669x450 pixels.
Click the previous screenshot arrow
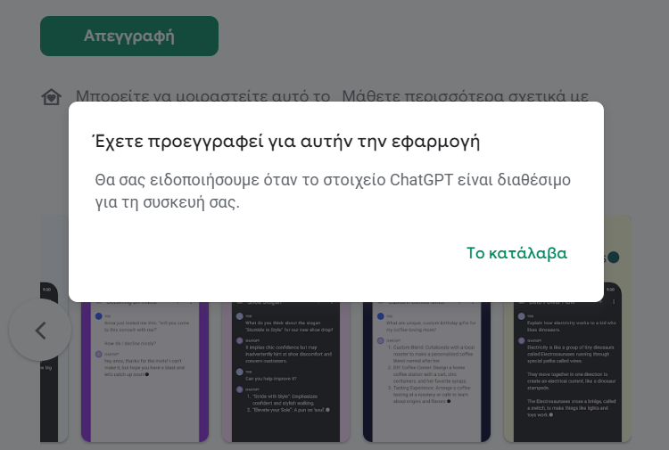pyautogui.click(x=40, y=331)
